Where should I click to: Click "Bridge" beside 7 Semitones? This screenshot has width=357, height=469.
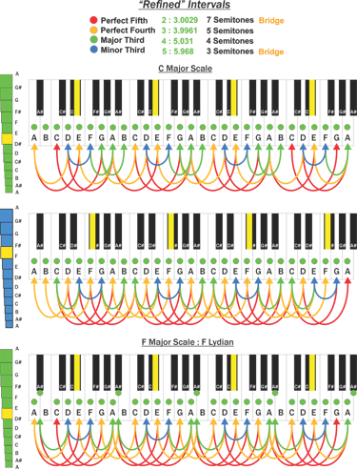coord(271,21)
